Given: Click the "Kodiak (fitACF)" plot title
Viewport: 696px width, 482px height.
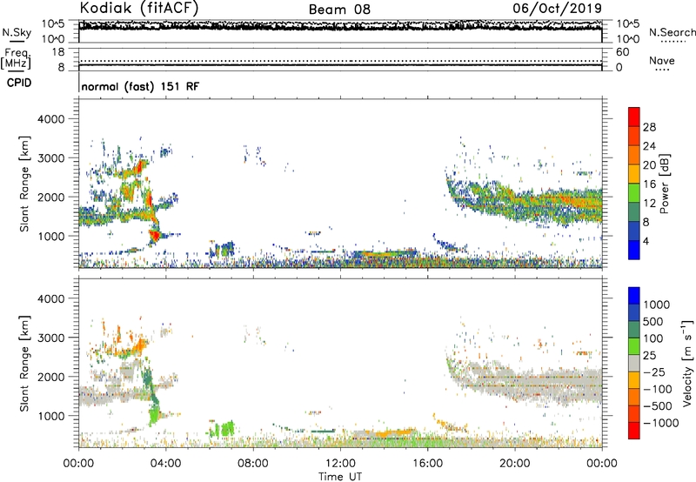Looking at the screenshot, I should point(139,8).
